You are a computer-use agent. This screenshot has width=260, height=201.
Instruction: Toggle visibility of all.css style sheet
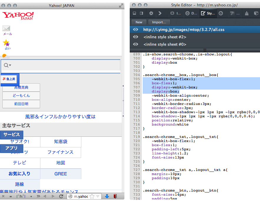pos(136,29)
